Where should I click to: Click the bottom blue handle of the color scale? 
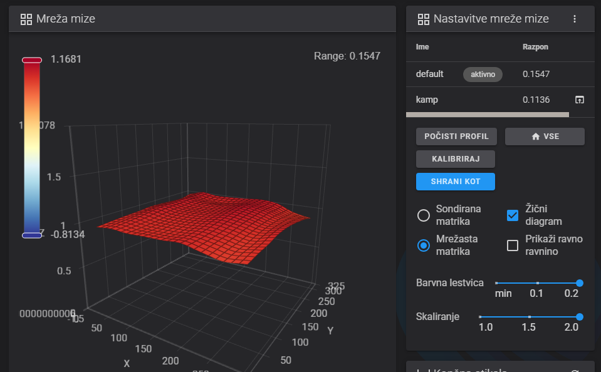[32, 235]
